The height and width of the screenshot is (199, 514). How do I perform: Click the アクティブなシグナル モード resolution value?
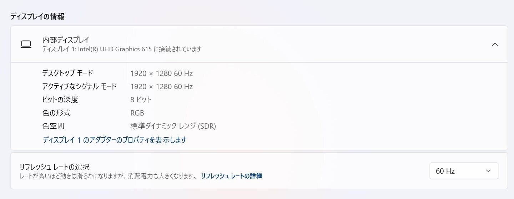pos(161,87)
